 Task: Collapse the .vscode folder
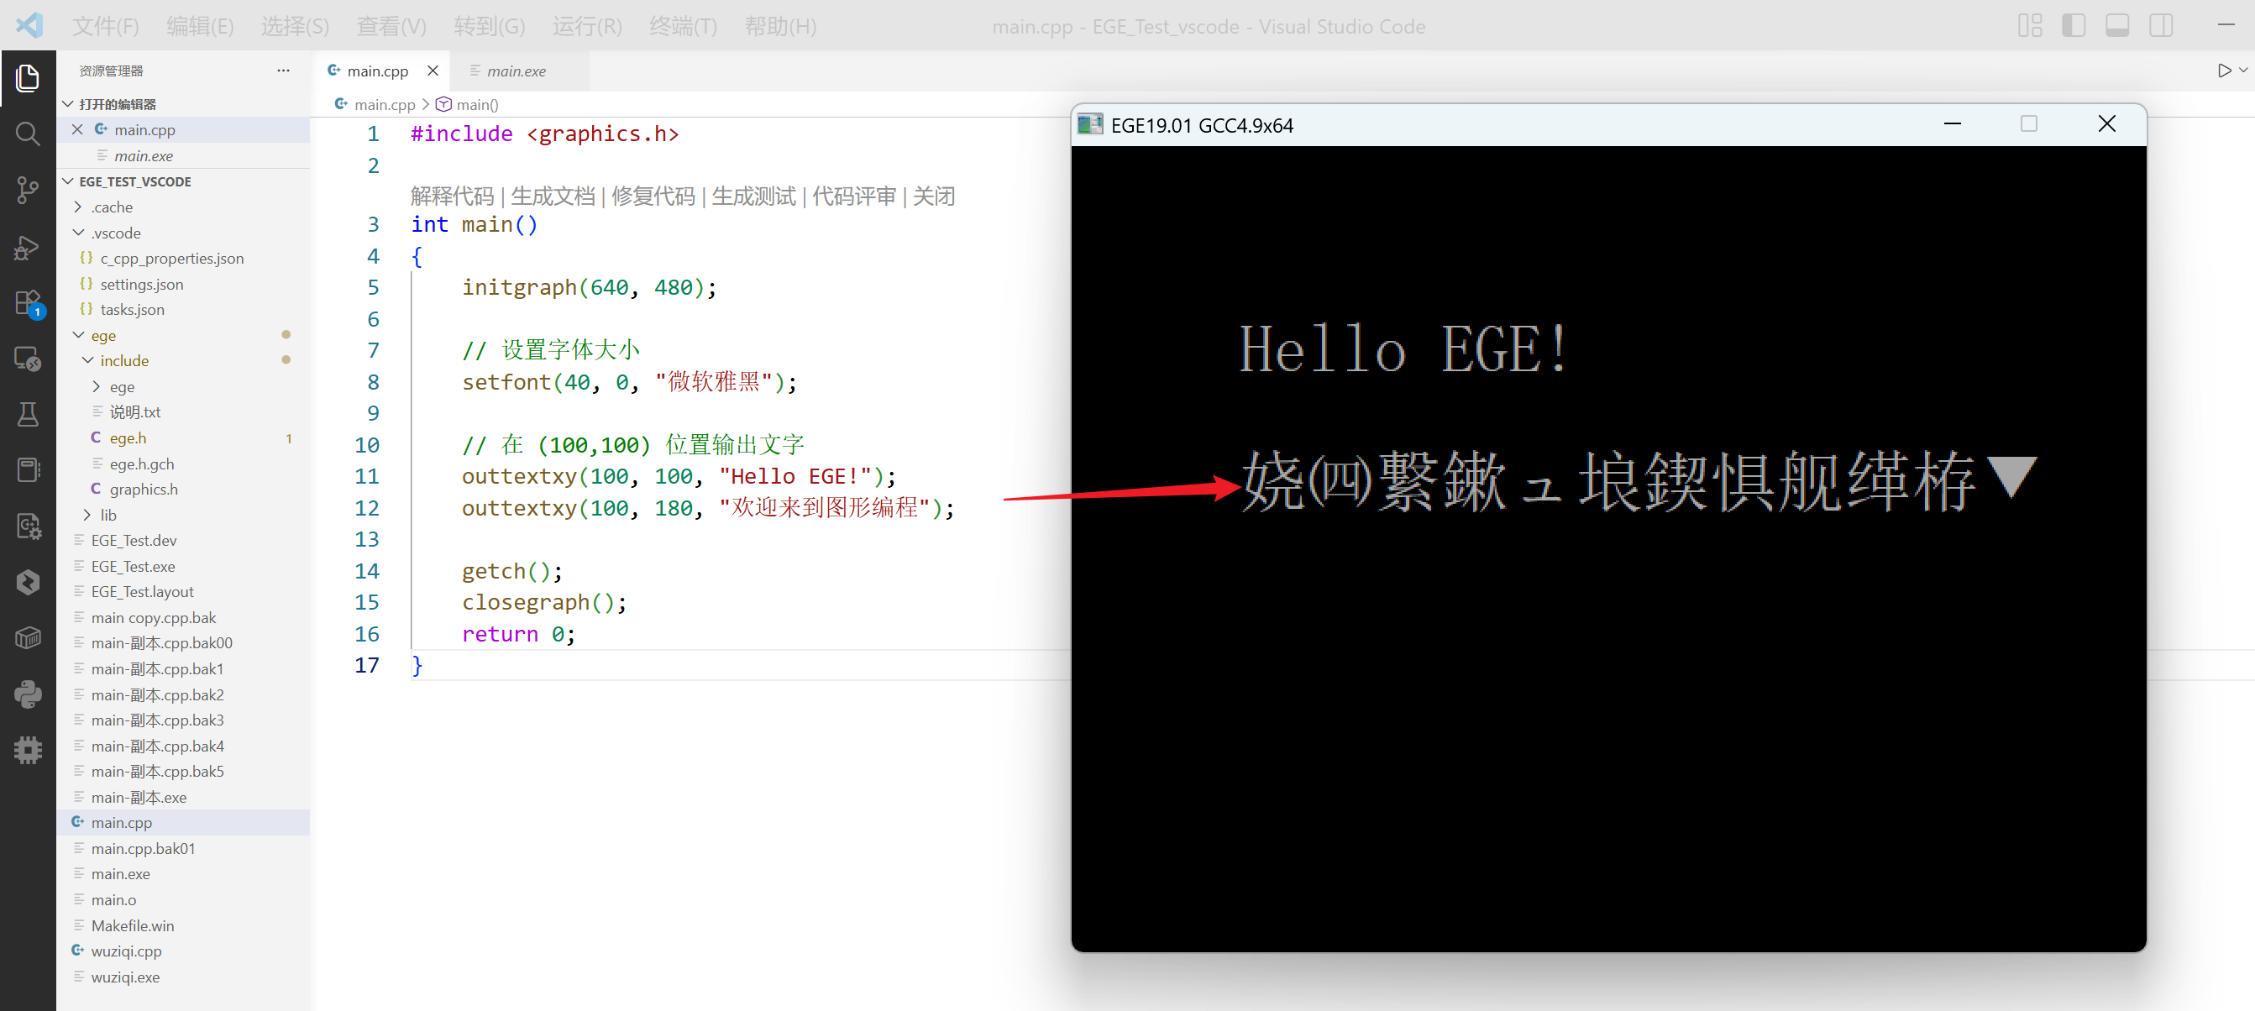pos(116,233)
